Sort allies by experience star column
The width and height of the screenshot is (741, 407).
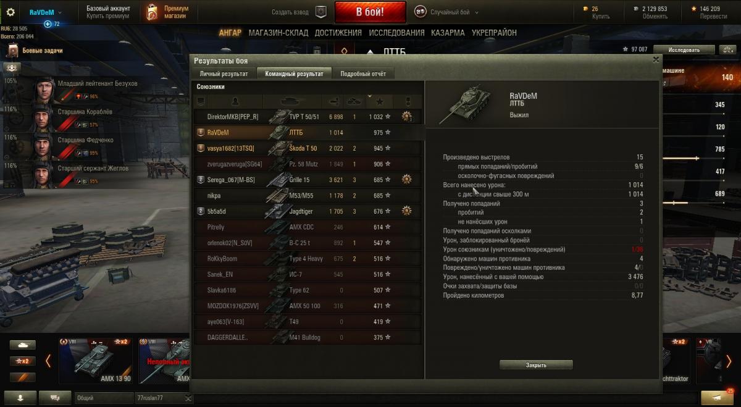coord(380,101)
